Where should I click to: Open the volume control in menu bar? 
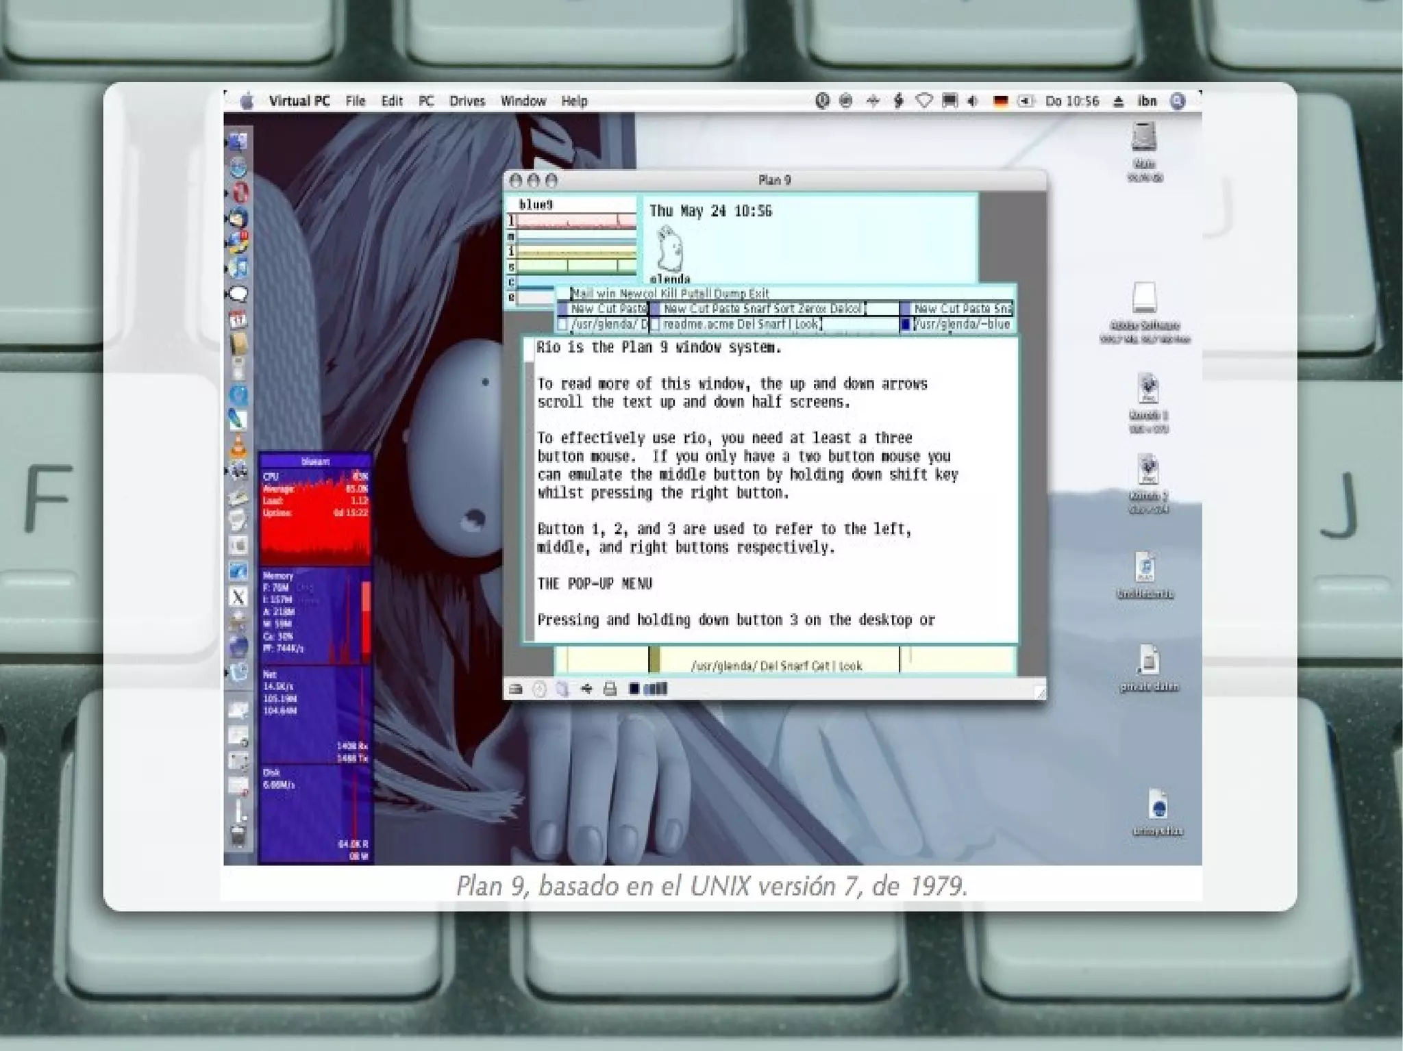tap(973, 101)
